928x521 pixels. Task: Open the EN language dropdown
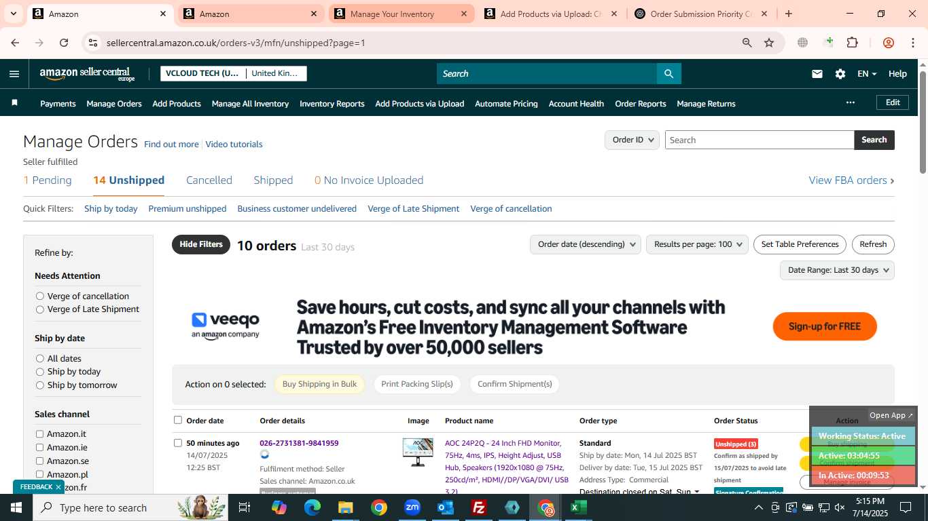tap(867, 74)
